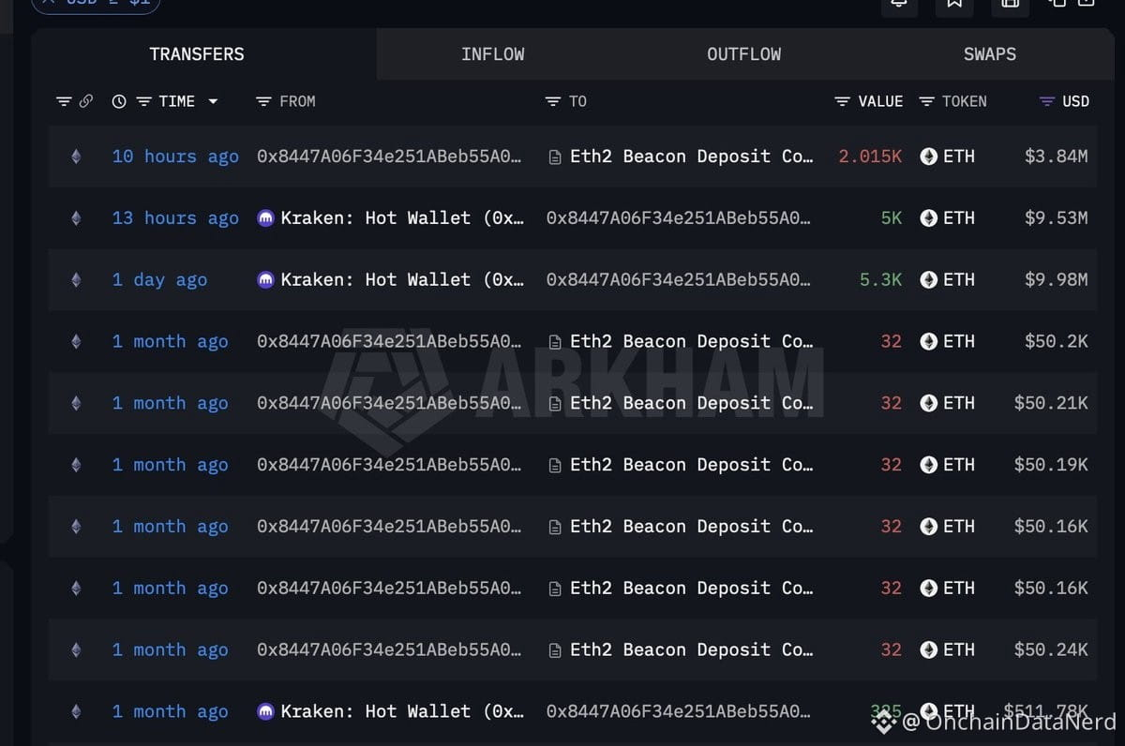Open the TOKEN column filter
Screen dimensions: 1125x746
[x=926, y=101]
